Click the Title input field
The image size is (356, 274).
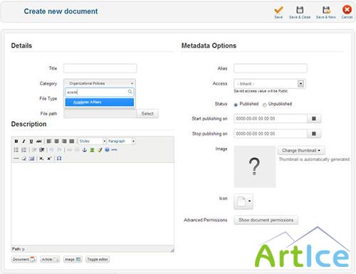(x=100, y=68)
